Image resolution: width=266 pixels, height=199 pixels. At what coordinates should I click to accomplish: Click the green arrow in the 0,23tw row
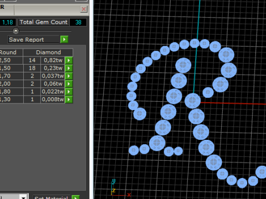69,68
